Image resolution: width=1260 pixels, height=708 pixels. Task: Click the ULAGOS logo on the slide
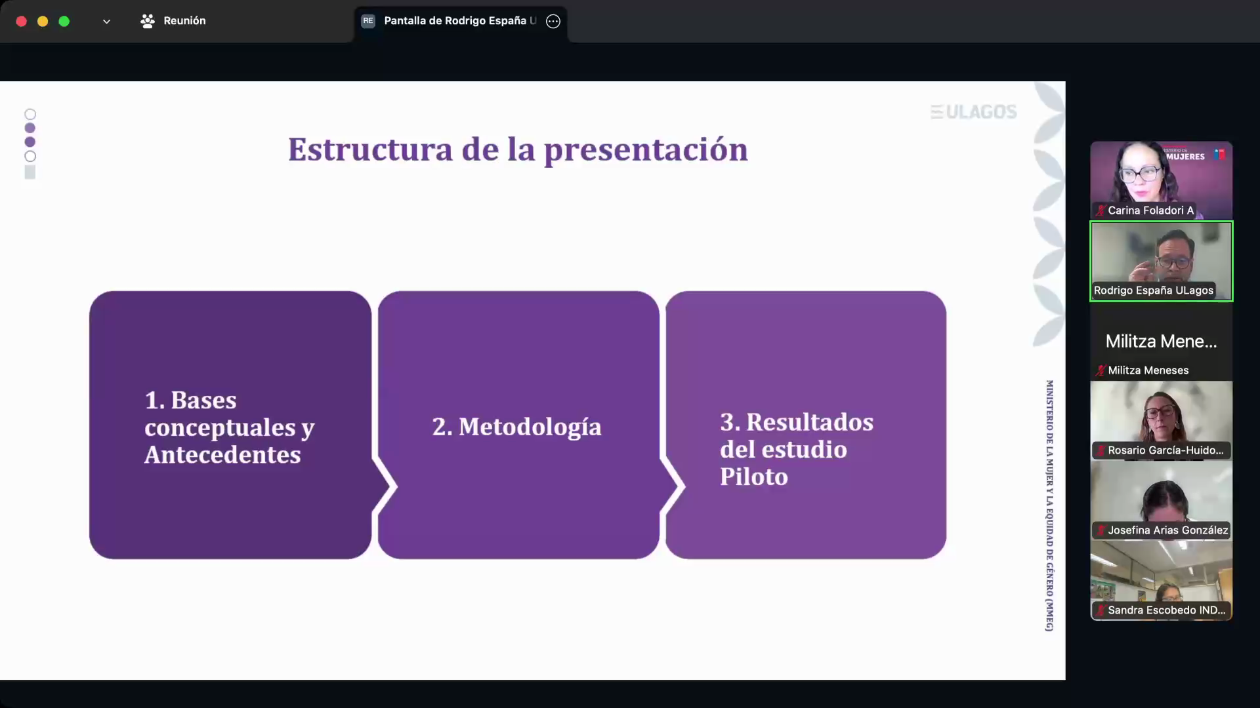973,112
